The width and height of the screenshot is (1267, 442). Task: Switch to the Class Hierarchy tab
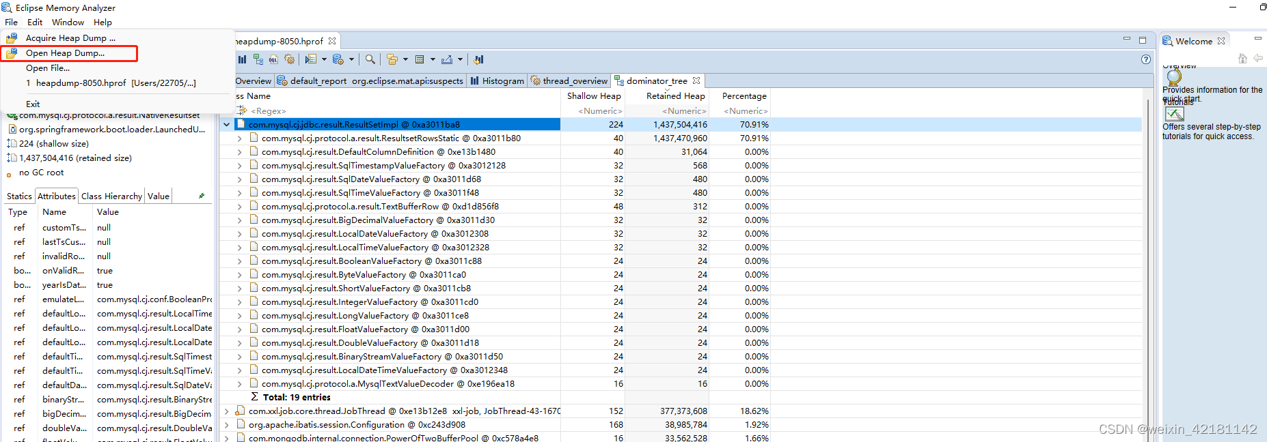coord(111,196)
